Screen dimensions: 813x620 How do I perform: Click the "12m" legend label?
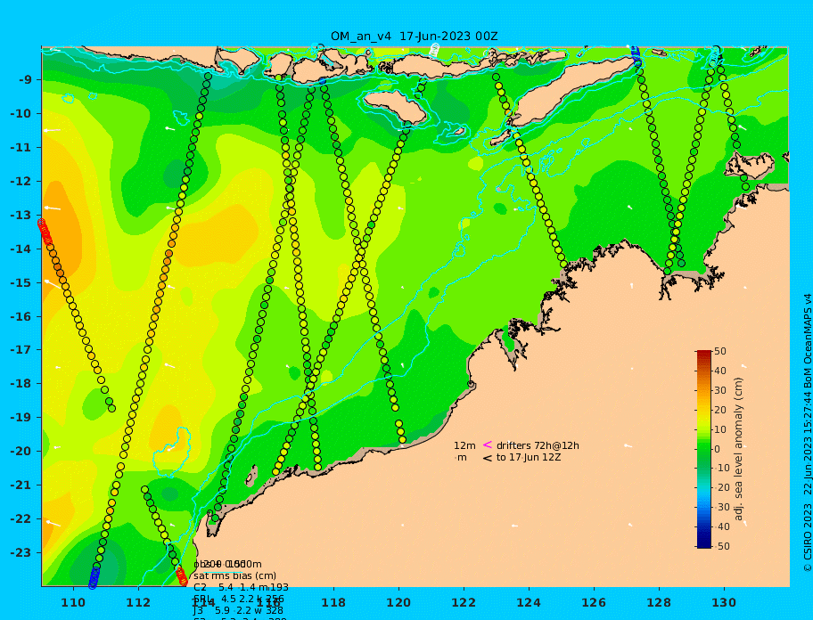[x=464, y=445]
